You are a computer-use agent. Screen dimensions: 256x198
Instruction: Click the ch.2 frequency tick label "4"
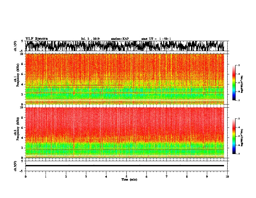pyautogui.click(x=22, y=138)
